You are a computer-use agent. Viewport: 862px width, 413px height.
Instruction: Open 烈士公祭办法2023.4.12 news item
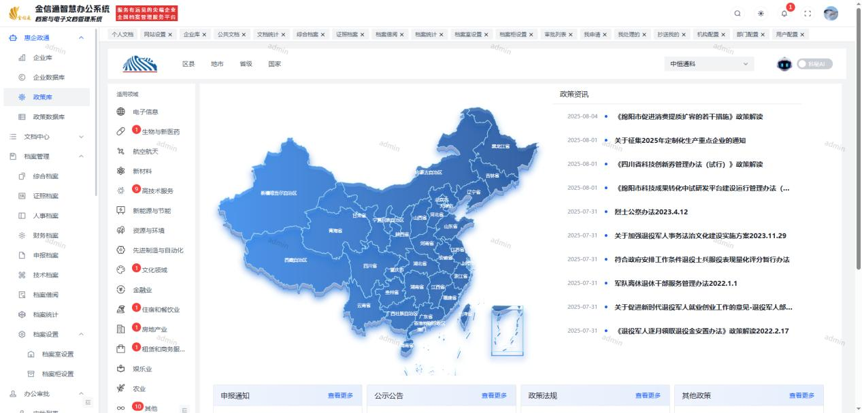651,212
